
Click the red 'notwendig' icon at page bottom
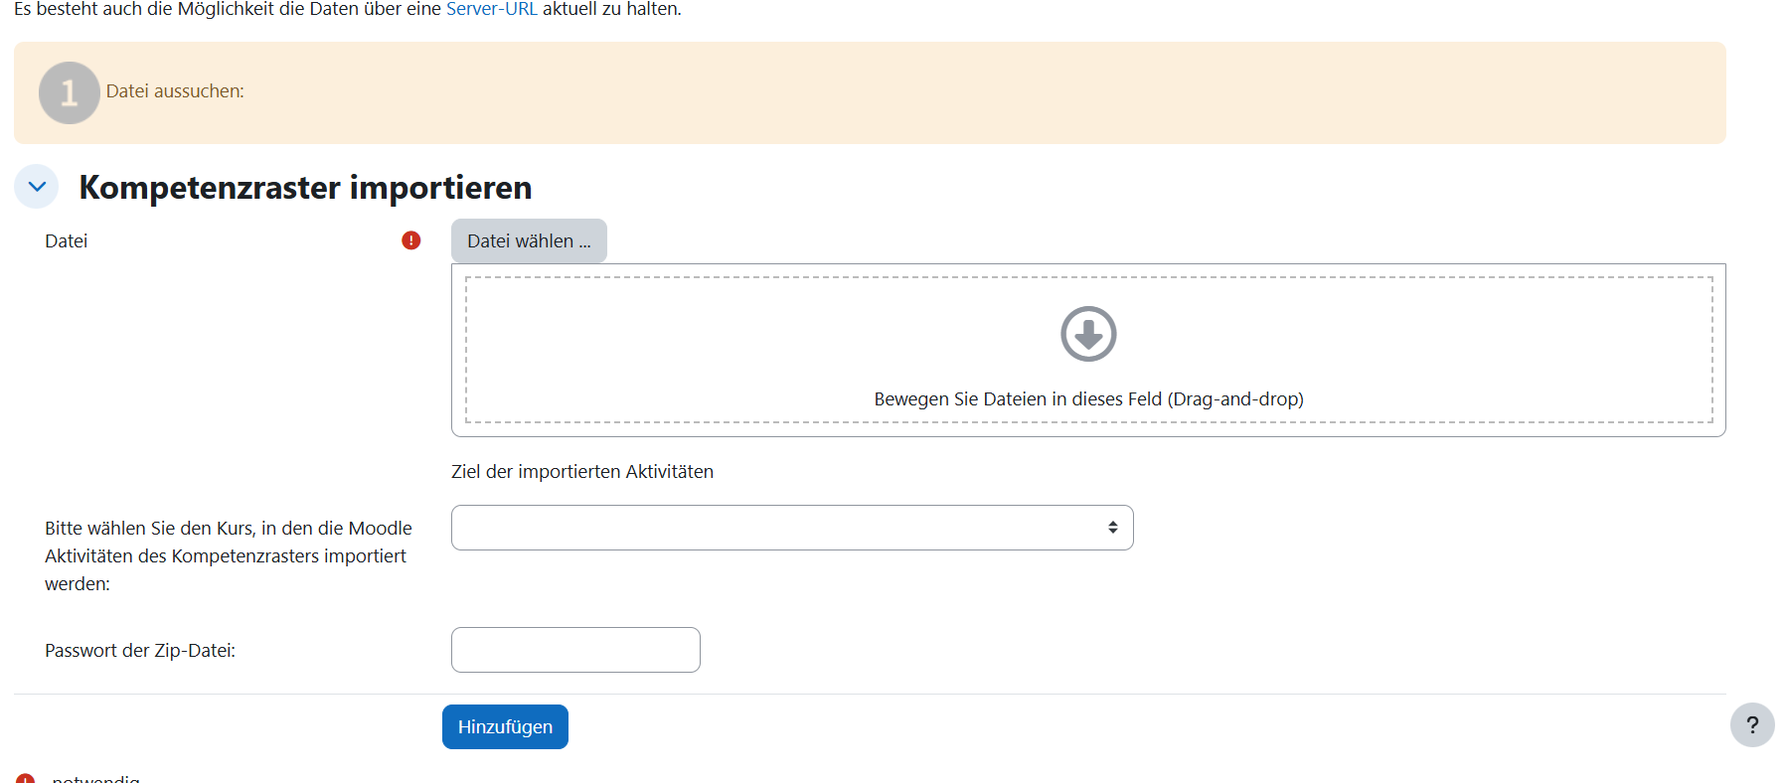pyautogui.click(x=26, y=779)
